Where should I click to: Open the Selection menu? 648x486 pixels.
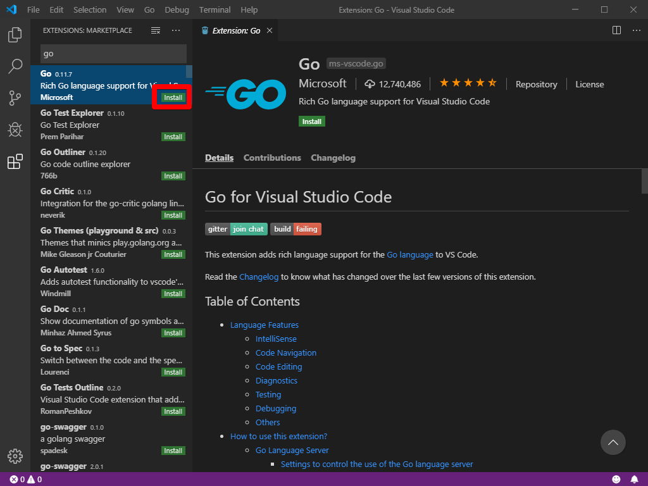pyautogui.click(x=90, y=9)
